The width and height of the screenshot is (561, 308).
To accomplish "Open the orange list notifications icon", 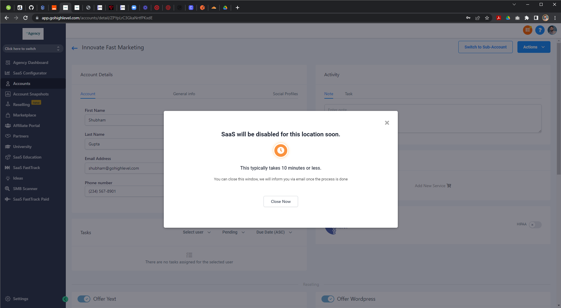I will point(527,30).
